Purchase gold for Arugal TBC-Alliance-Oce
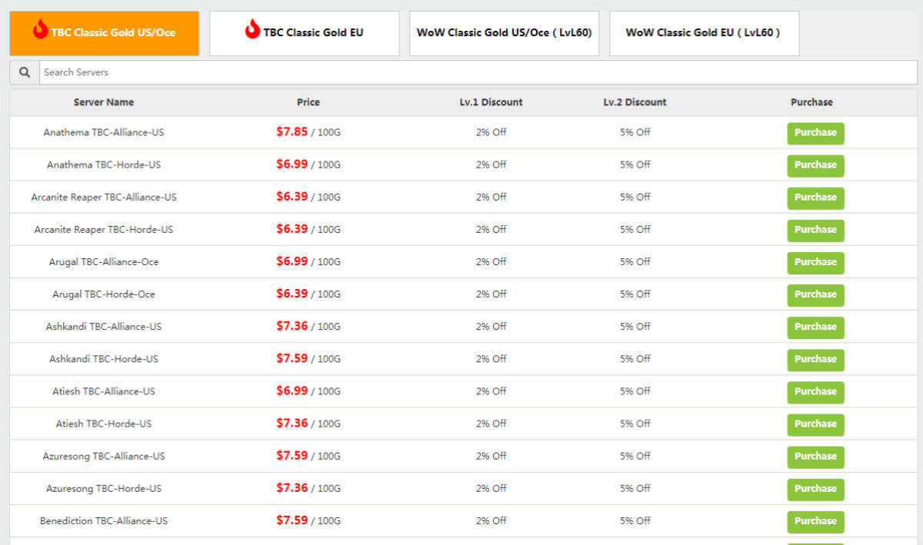The image size is (923, 545). (815, 262)
